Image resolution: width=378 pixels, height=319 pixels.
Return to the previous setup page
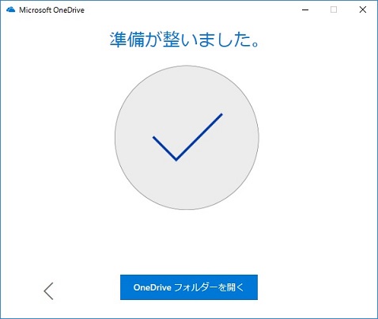pos(48,291)
